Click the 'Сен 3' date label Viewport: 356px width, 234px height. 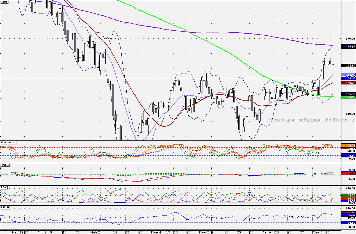317,232
